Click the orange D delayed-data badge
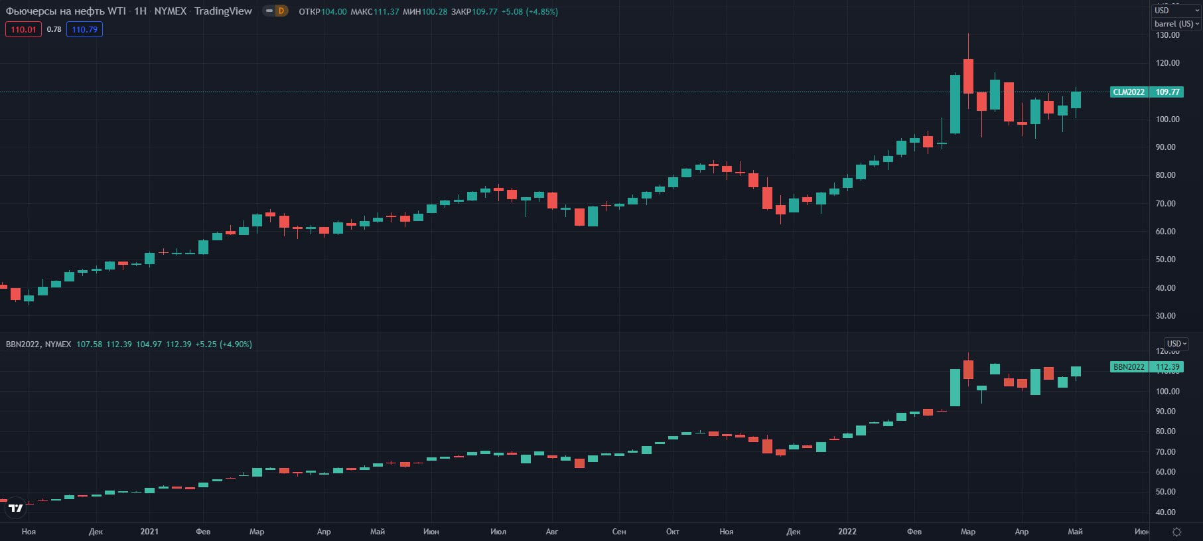Screen dimensions: 1203x541 pos(281,11)
